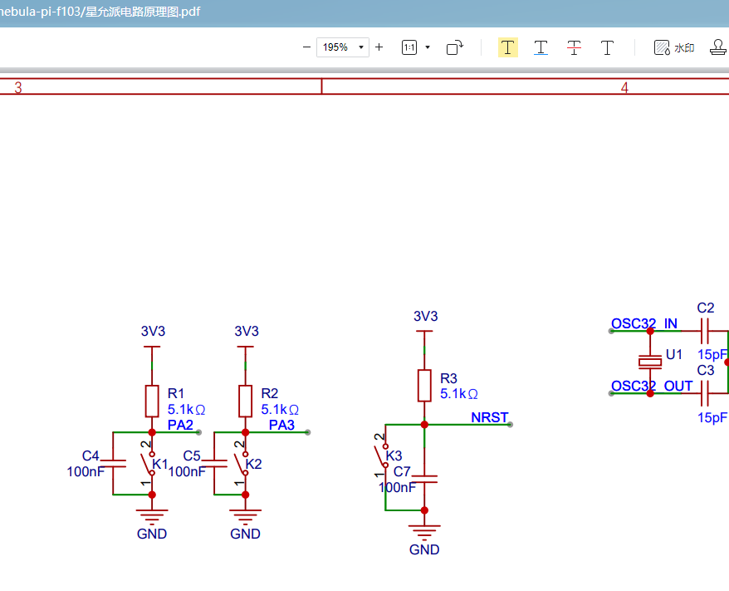Click the 1:1 actual size icon
729x591 pixels.
point(409,47)
